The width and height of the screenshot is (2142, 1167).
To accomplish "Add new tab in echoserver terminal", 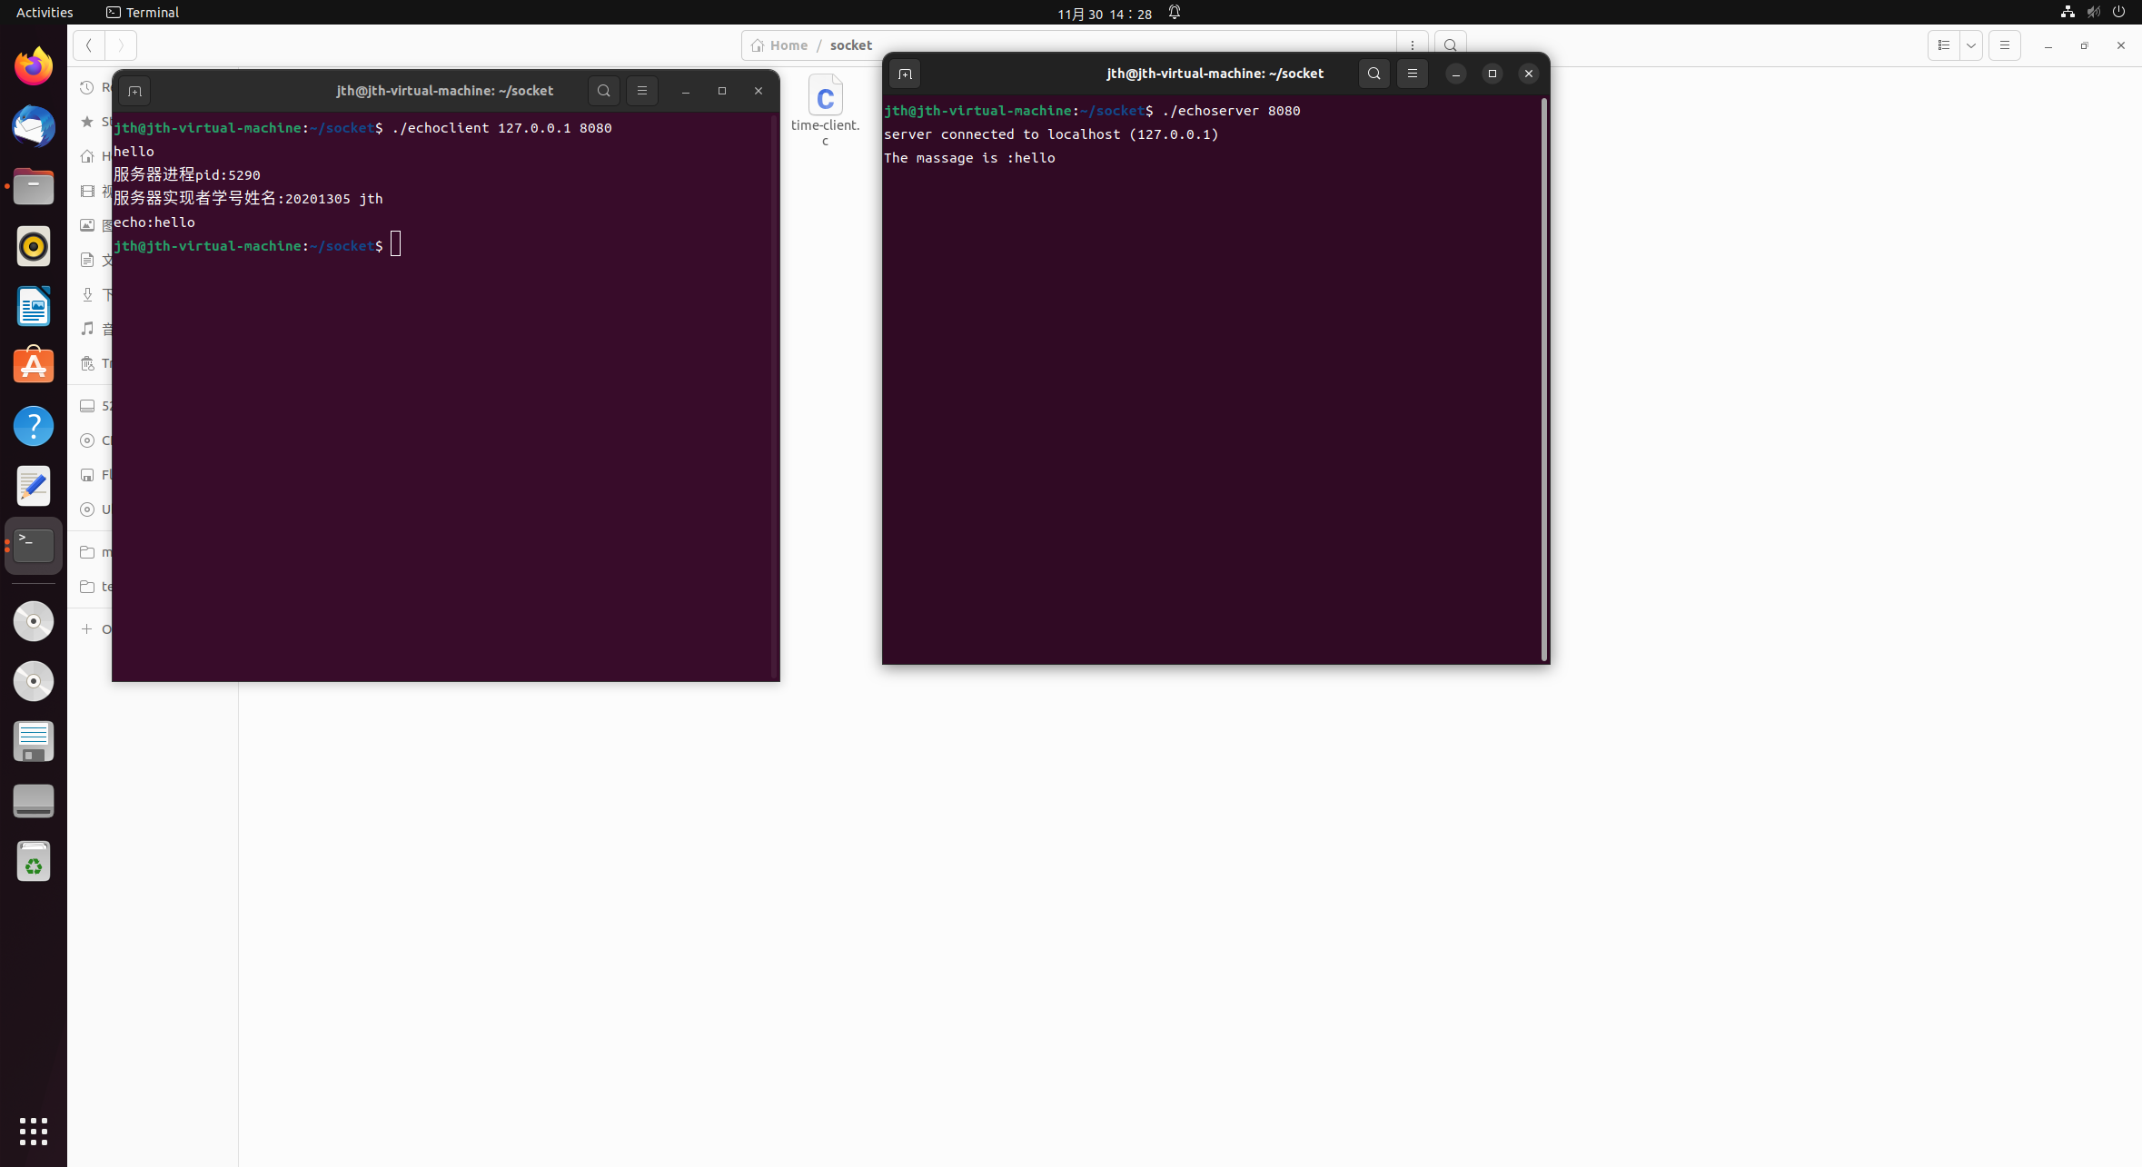I will [x=904, y=74].
